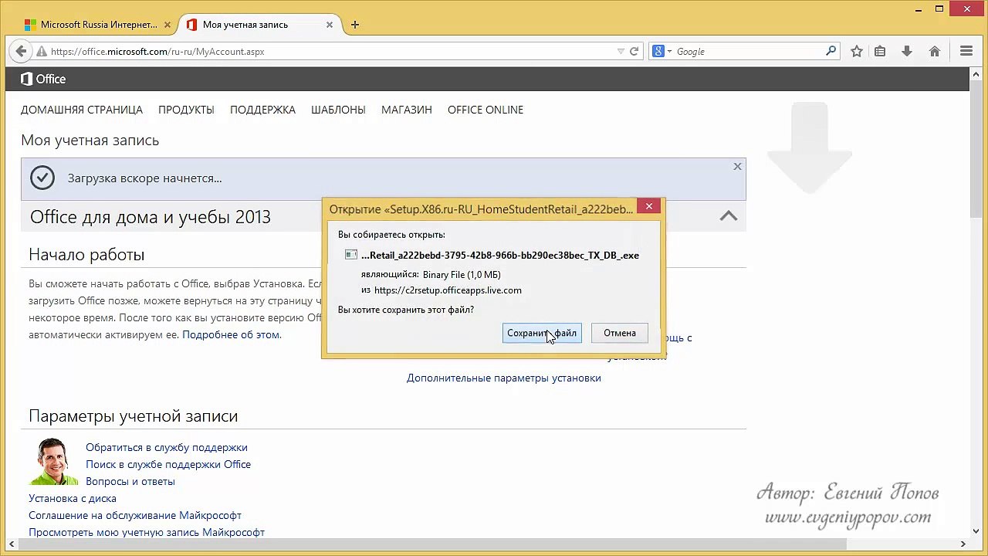Open Дополнительные параметры установки link

coord(504,378)
